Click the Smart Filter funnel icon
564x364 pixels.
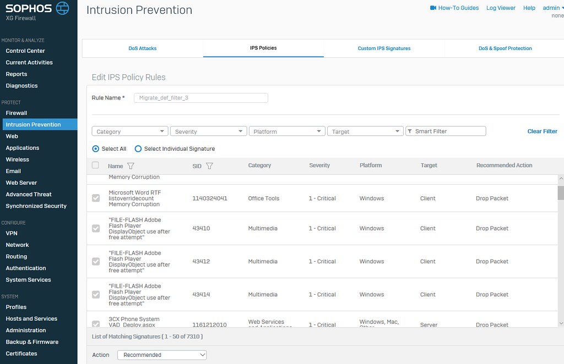point(410,131)
